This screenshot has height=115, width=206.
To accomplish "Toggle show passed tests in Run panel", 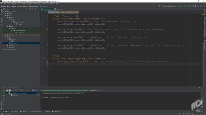I will tap(7, 90).
